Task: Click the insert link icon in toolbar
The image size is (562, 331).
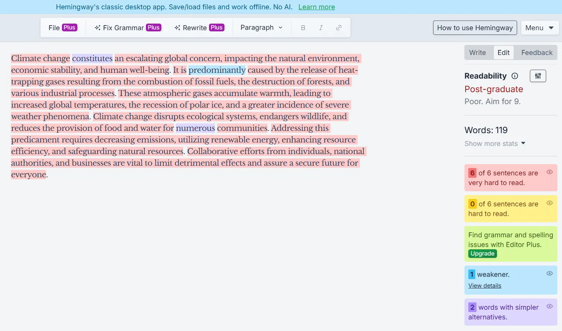Action: (x=339, y=27)
